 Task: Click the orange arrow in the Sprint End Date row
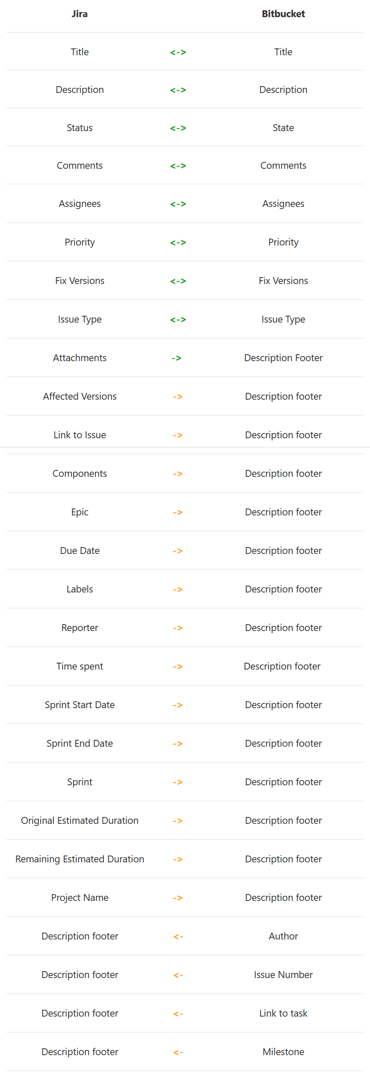(x=178, y=744)
